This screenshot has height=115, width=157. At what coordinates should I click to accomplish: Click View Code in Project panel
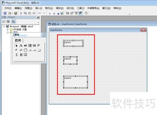[x=4, y=22]
